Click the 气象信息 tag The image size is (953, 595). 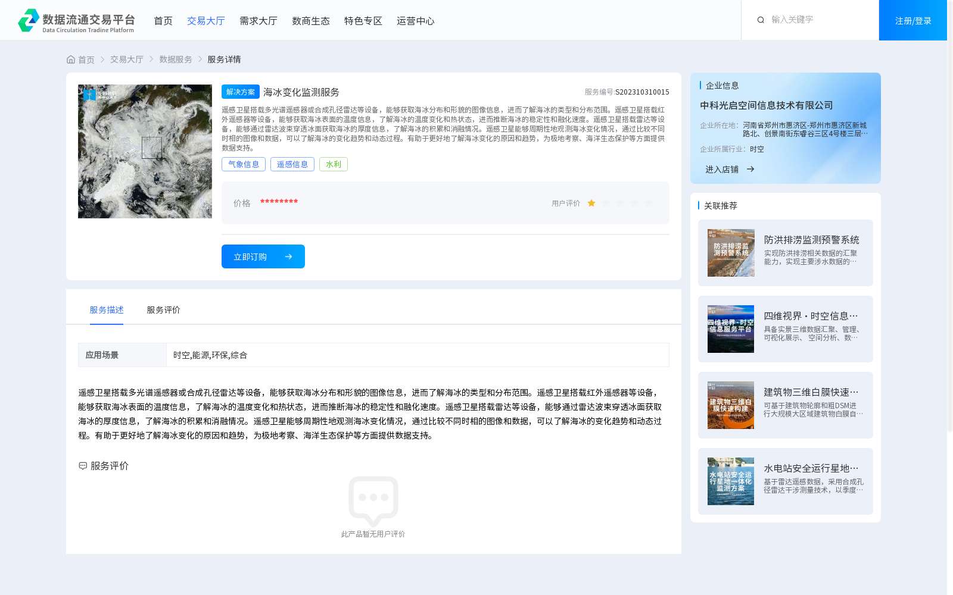(244, 164)
